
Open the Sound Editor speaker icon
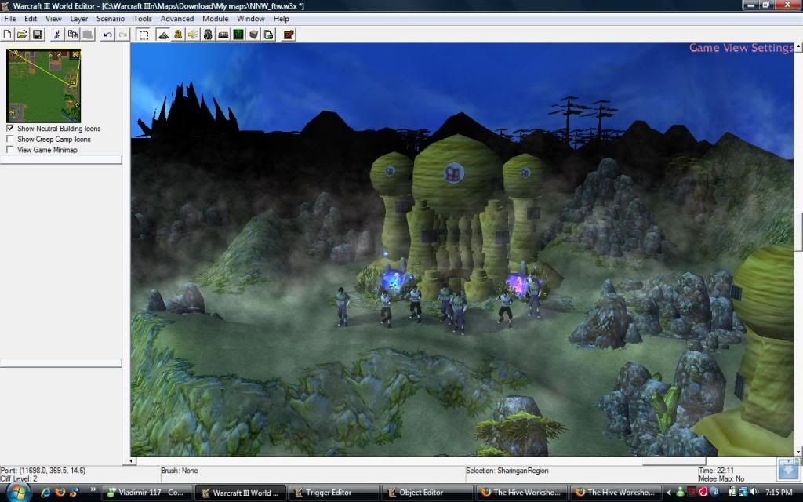pyautogui.click(x=193, y=35)
